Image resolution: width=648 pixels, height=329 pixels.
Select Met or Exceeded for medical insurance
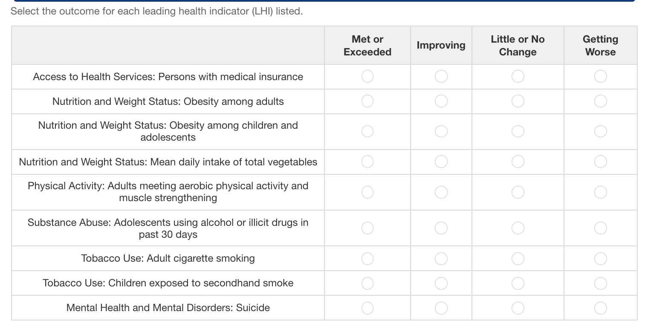[x=367, y=76]
